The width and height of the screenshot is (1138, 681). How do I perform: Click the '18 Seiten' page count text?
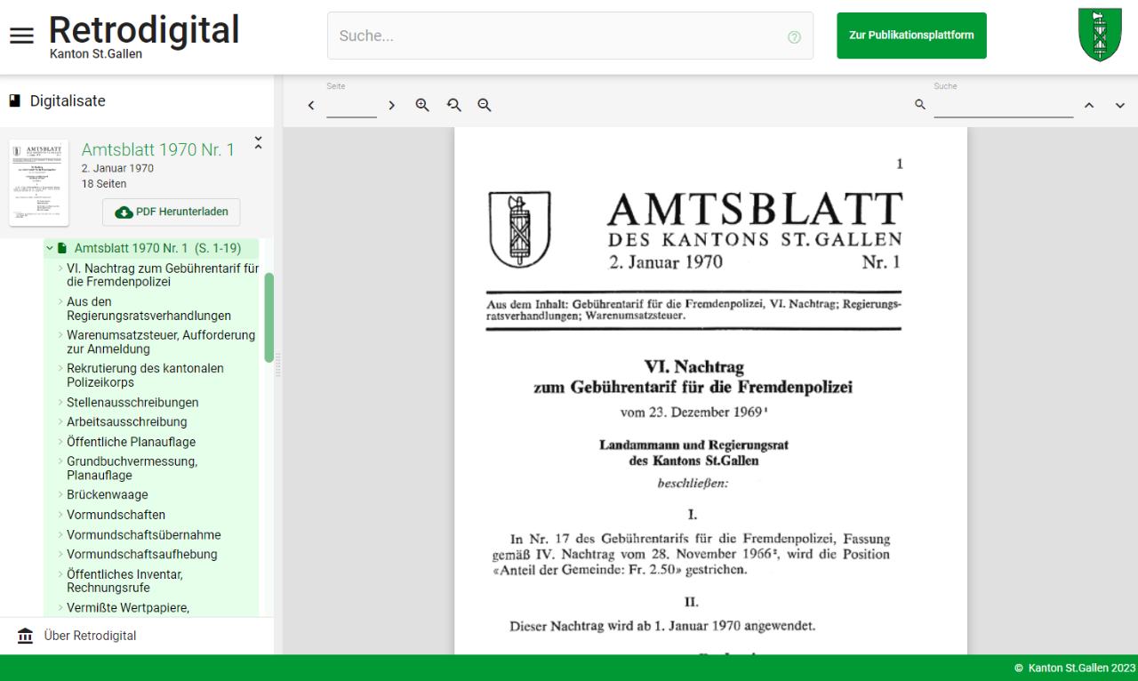[104, 184]
